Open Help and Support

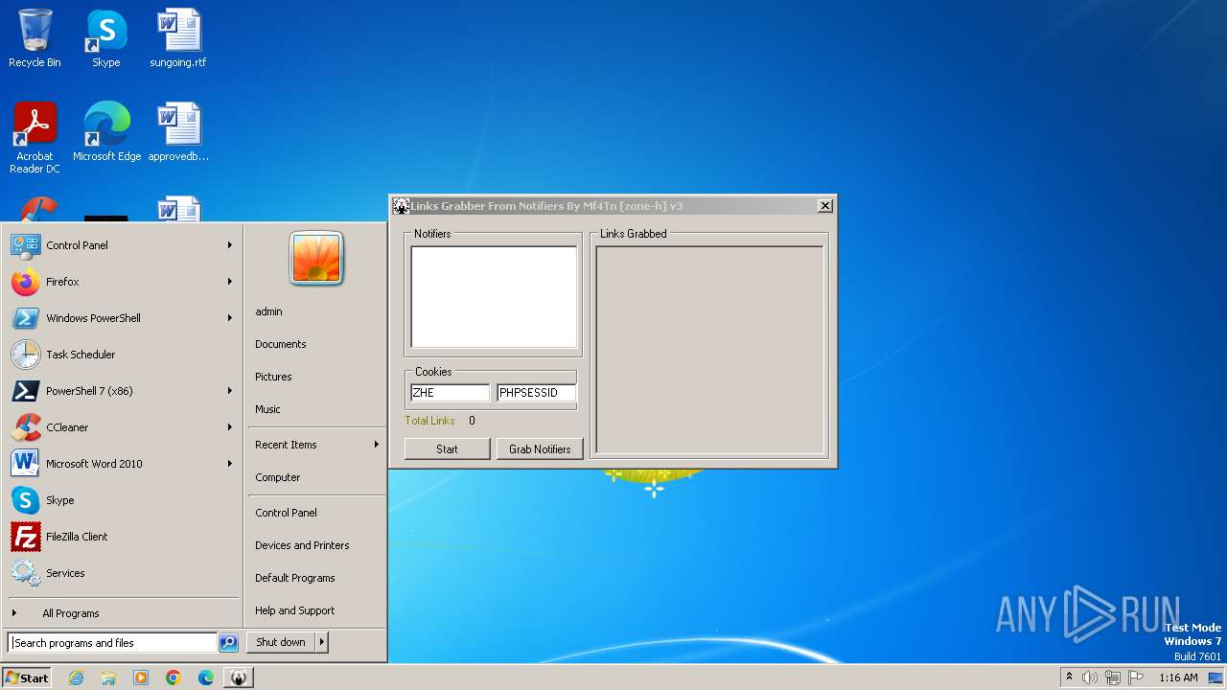[295, 610]
